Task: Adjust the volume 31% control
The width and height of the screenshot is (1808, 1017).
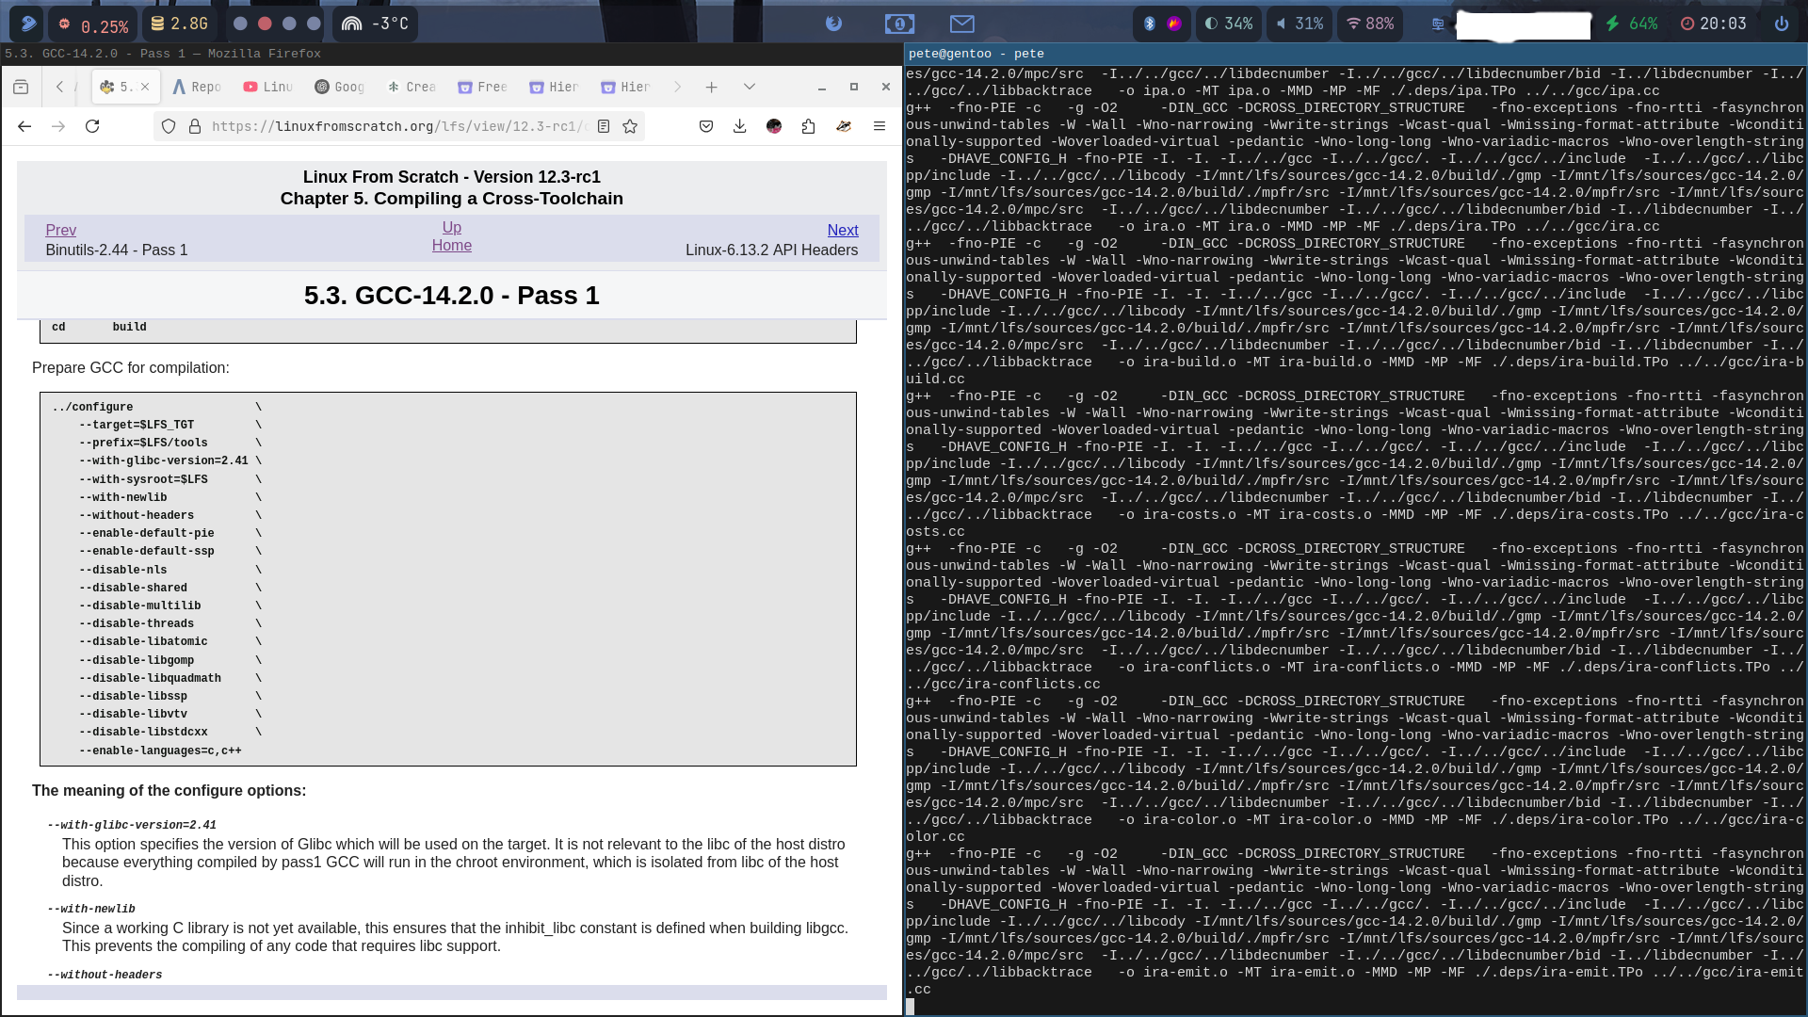Action: (x=1299, y=24)
